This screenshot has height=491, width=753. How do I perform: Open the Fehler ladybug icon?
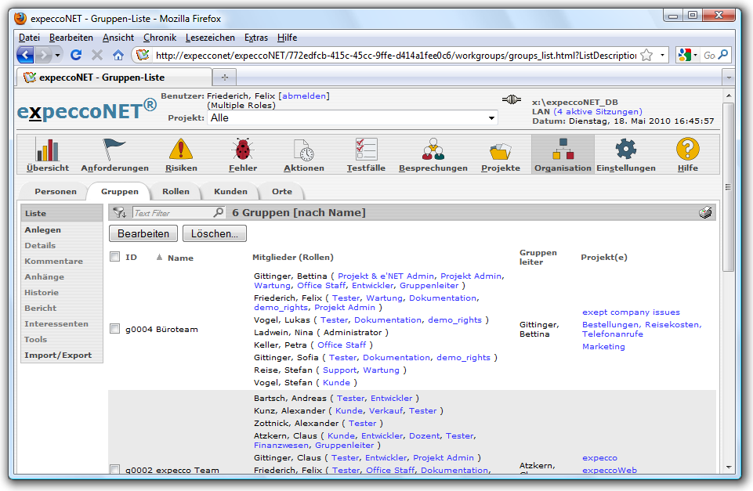(x=242, y=150)
